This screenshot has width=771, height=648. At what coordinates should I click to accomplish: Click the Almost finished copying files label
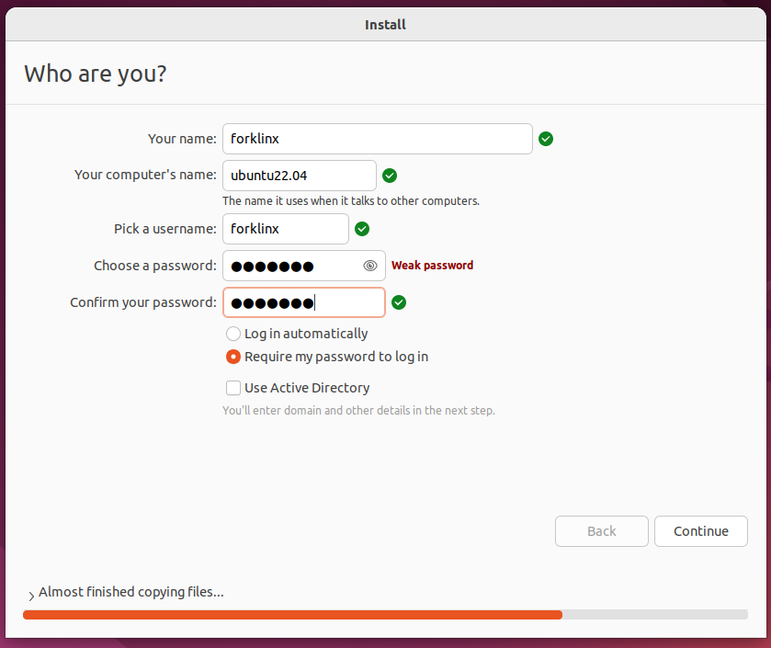[131, 593]
